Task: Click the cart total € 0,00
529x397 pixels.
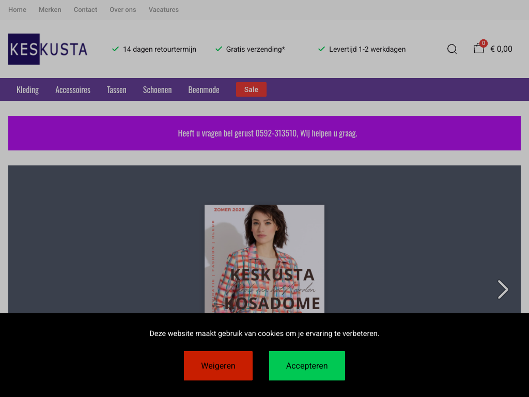Action: (x=501, y=49)
